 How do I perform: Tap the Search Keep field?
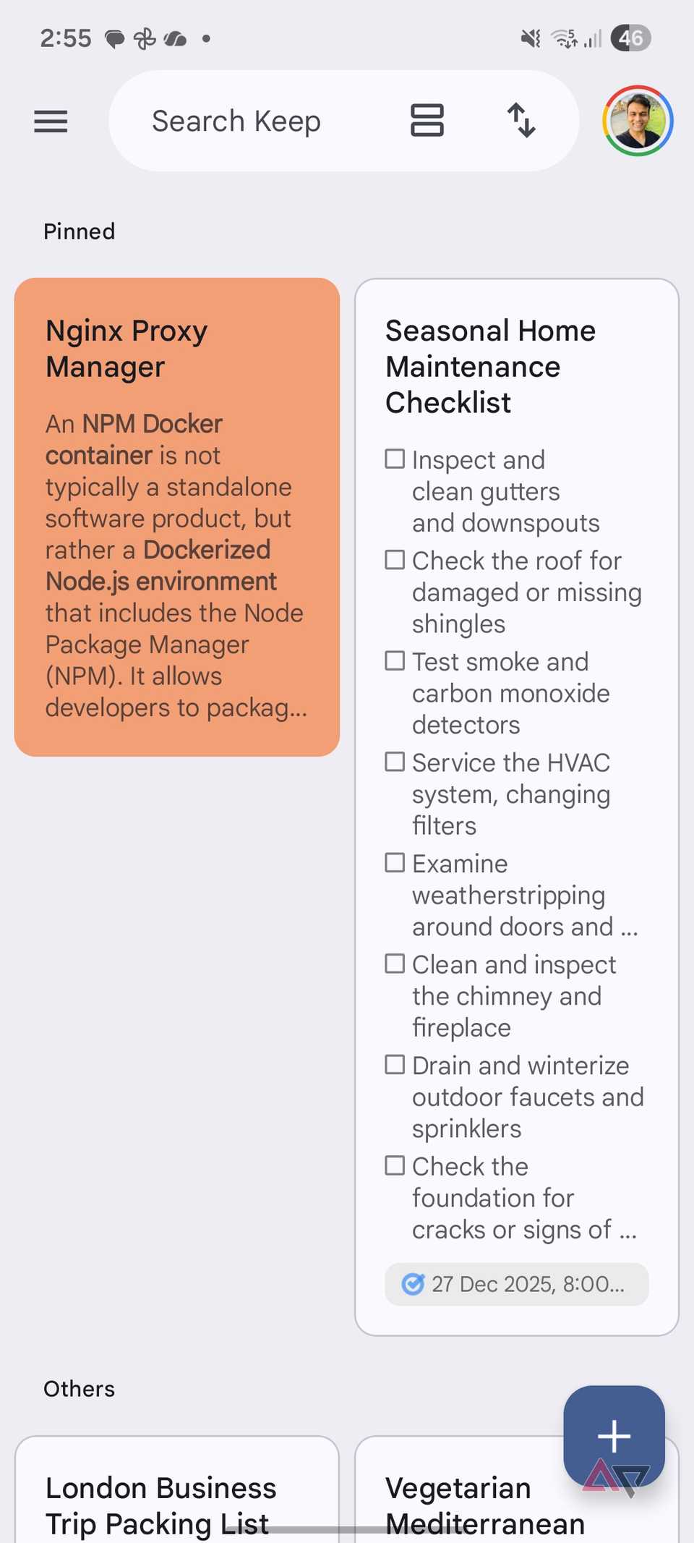[236, 121]
